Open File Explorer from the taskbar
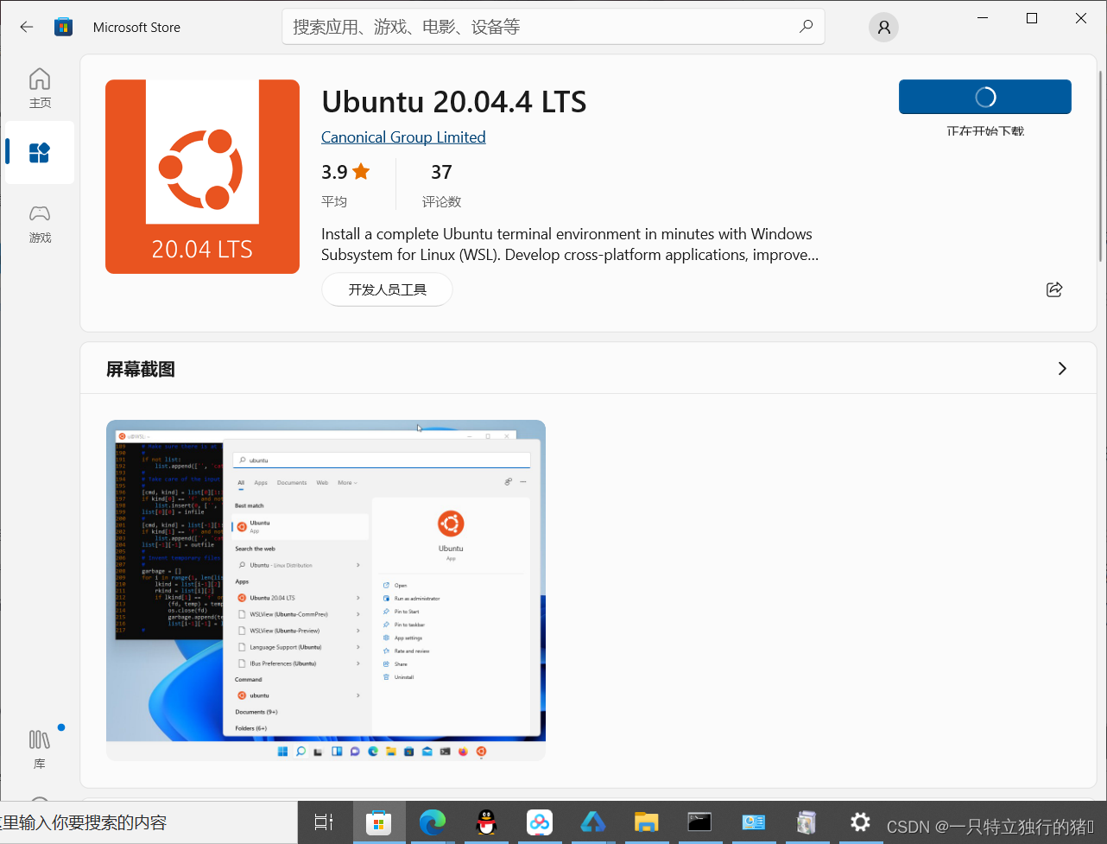This screenshot has height=844, width=1107. (646, 822)
